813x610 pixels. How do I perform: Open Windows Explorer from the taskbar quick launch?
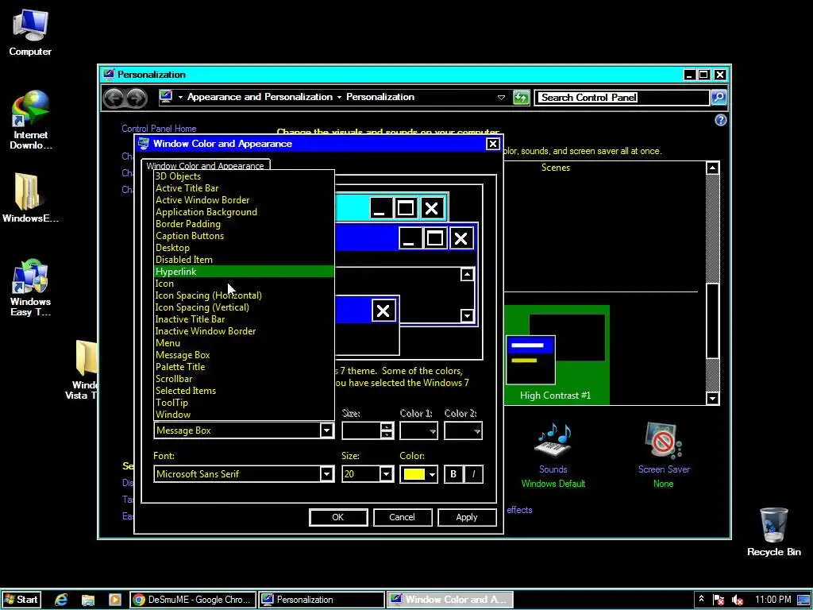pyautogui.click(x=87, y=599)
